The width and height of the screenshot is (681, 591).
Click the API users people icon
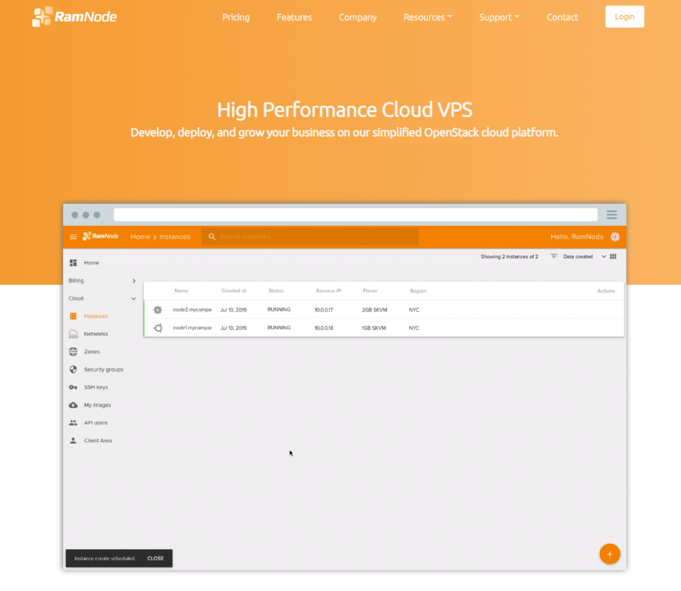point(73,423)
